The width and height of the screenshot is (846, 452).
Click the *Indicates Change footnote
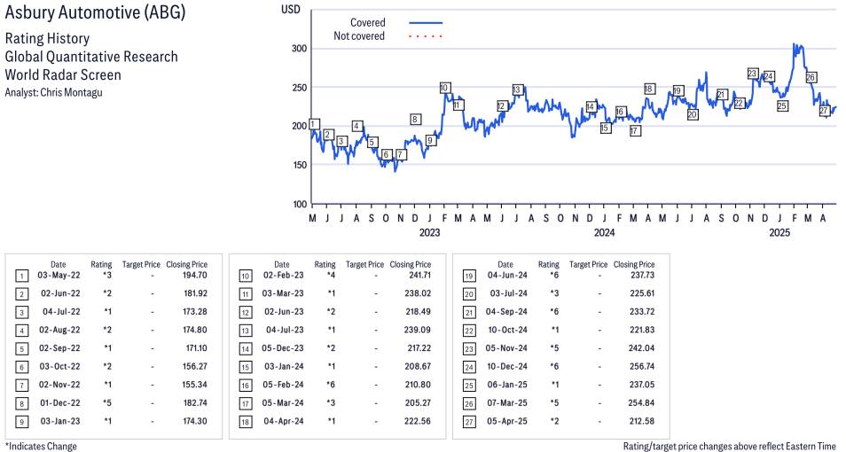point(41,446)
